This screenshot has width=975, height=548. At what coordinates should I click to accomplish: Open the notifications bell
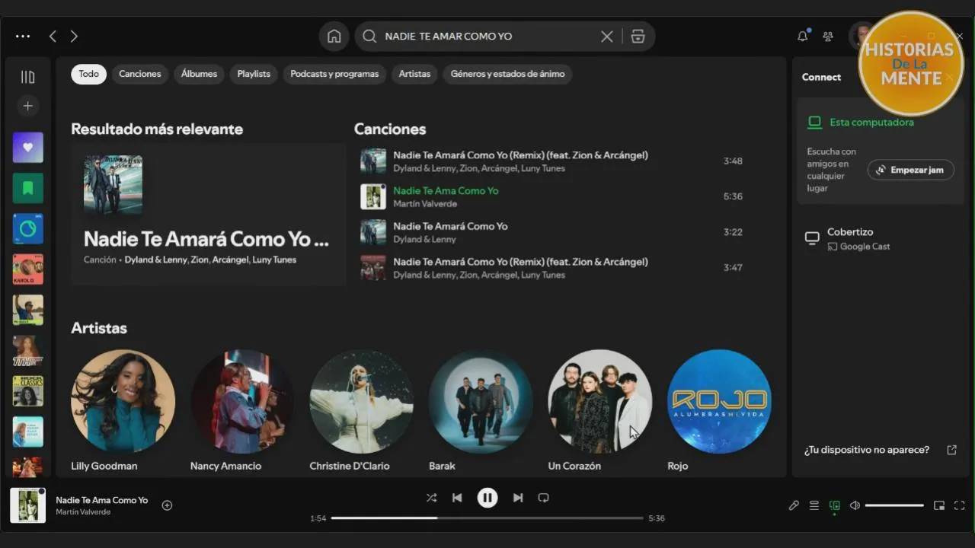(x=803, y=36)
